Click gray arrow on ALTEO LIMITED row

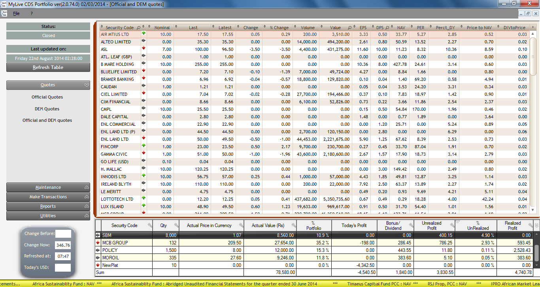point(143,41)
